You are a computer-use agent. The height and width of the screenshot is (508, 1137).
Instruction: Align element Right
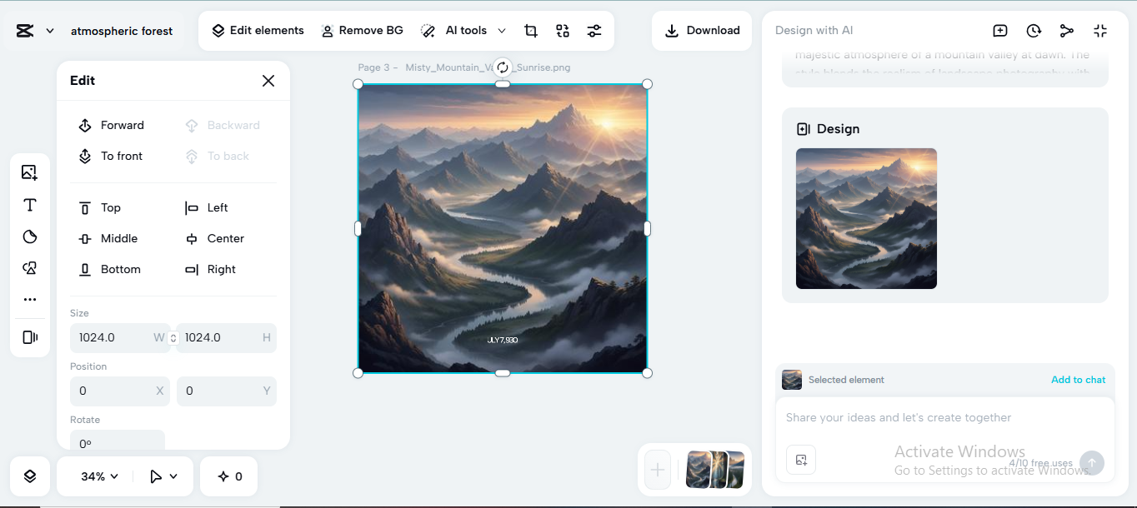[210, 269]
